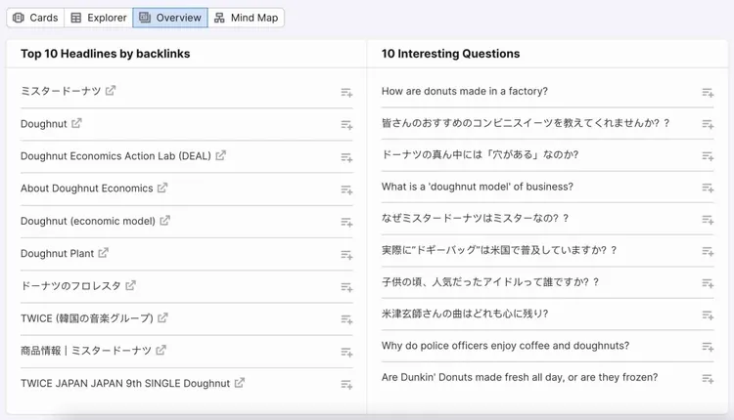Add the 子供の頃 アイドル question to list
The width and height of the screenshot is (734, 420).
coord(708,283)
